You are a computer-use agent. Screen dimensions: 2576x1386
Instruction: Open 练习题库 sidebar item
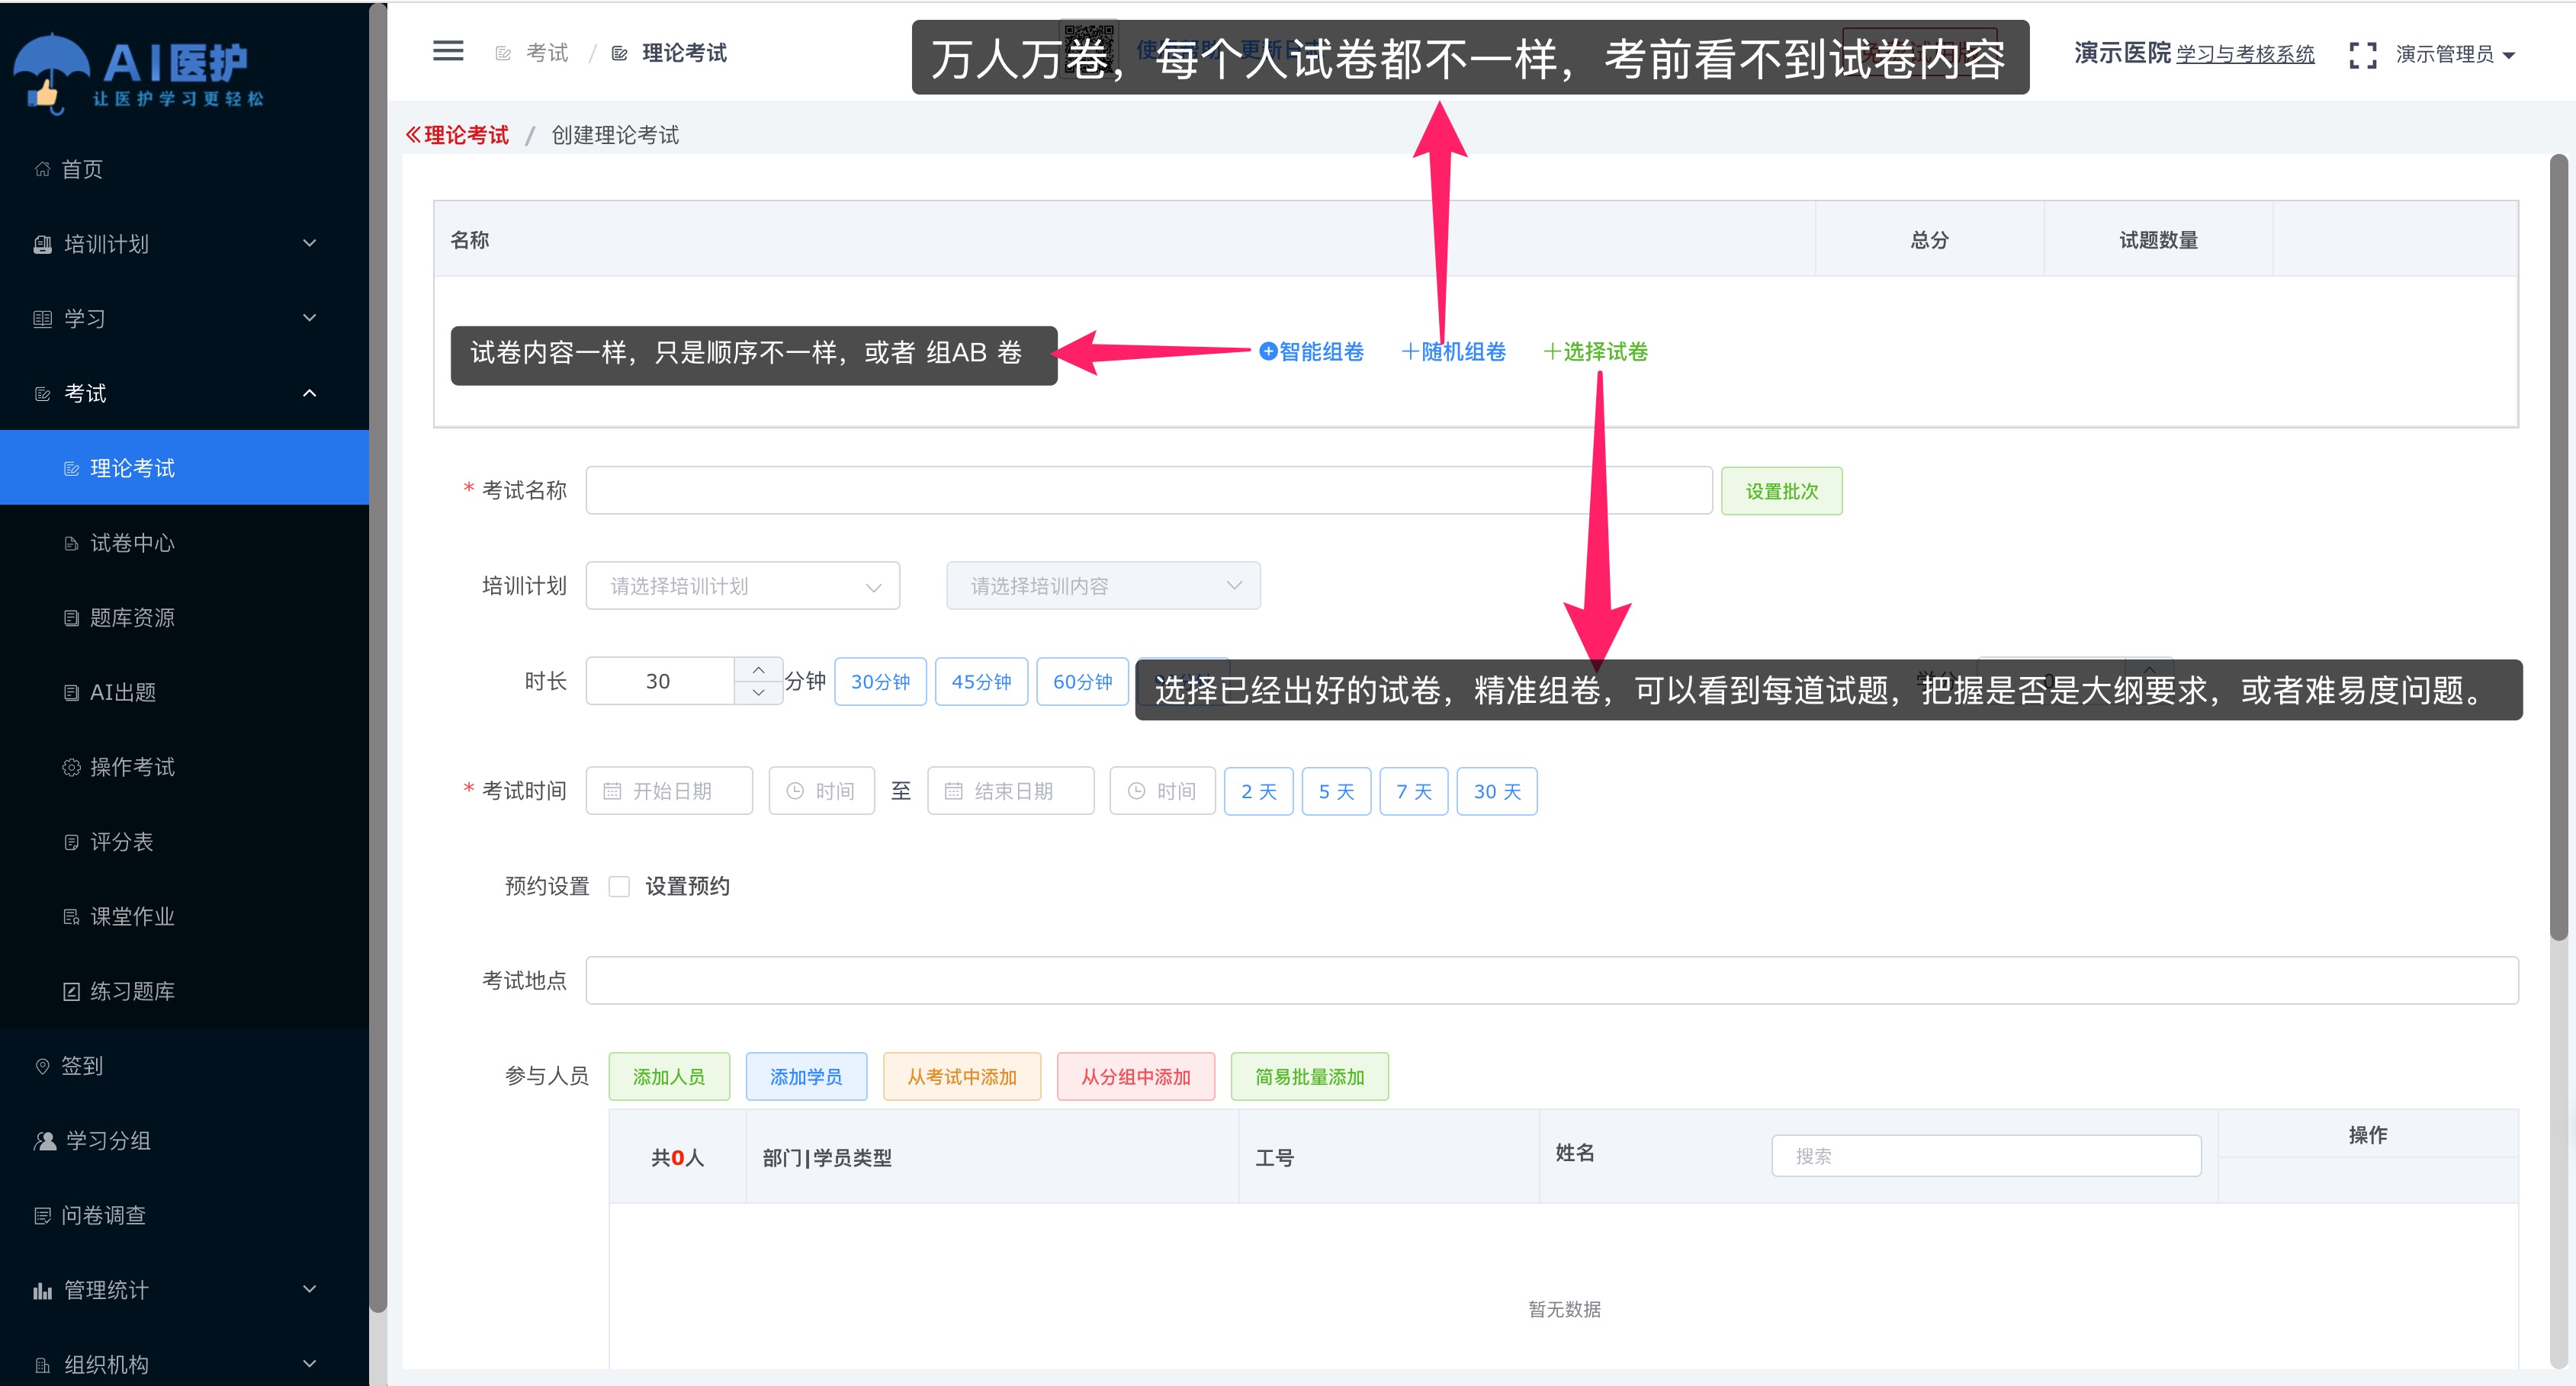(x=185, y=991)
